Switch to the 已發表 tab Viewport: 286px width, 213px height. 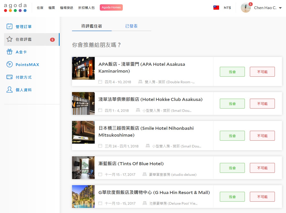131,26
